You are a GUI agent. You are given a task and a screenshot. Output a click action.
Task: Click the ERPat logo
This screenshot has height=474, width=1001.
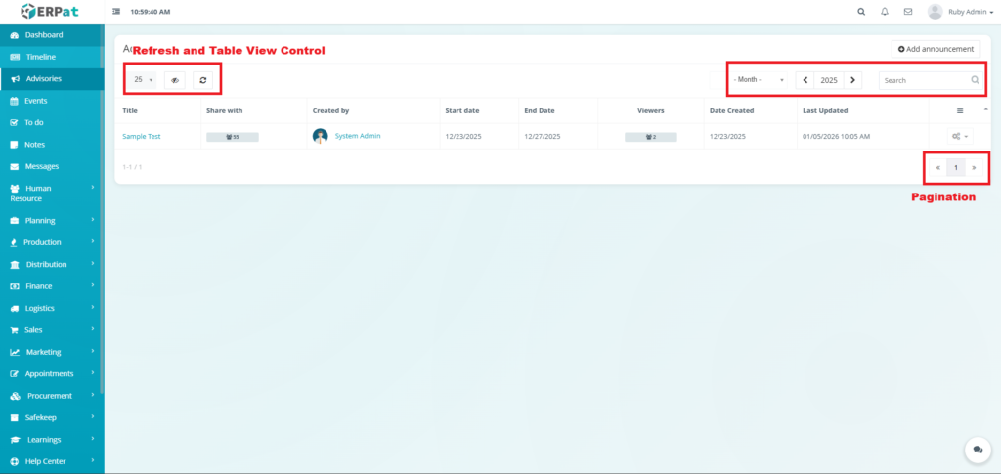coord(50,11)
